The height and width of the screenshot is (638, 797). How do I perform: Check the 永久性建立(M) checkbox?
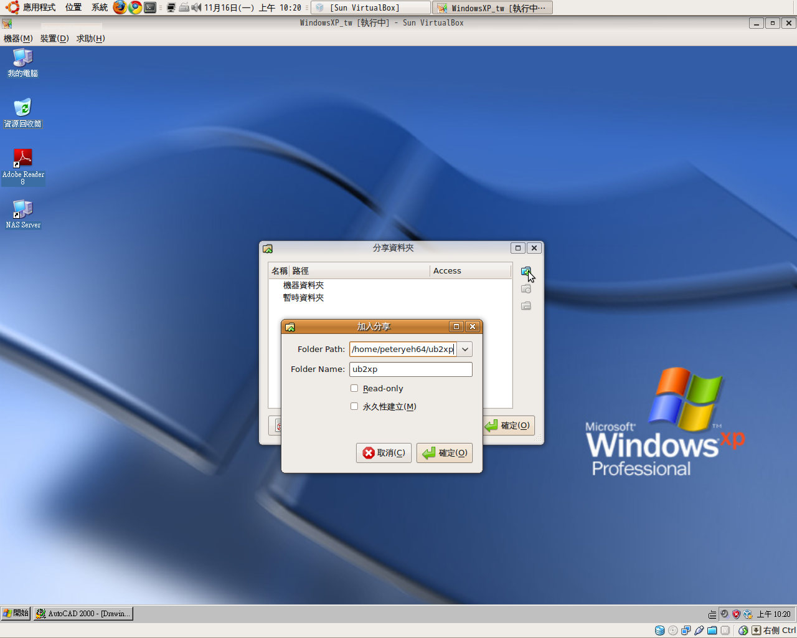coord(354,406)
